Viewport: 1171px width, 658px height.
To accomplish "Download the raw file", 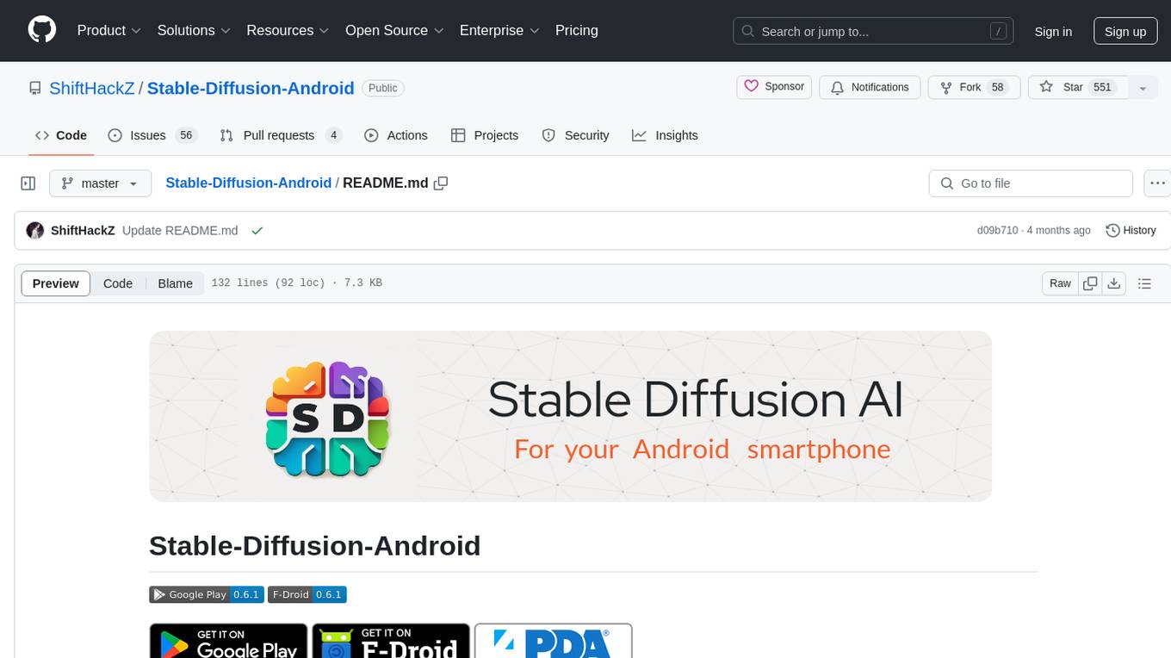I will pyautogui.click(x=1113, y=283).
